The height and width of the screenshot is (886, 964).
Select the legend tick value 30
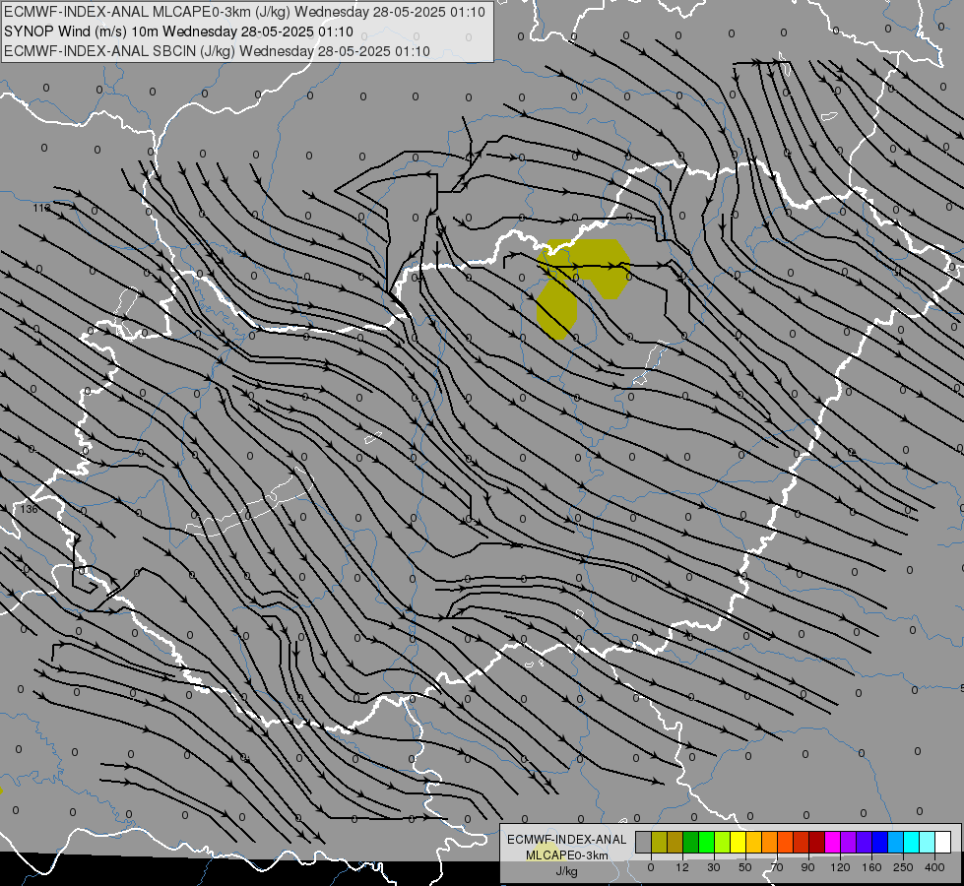click(714, 867)
